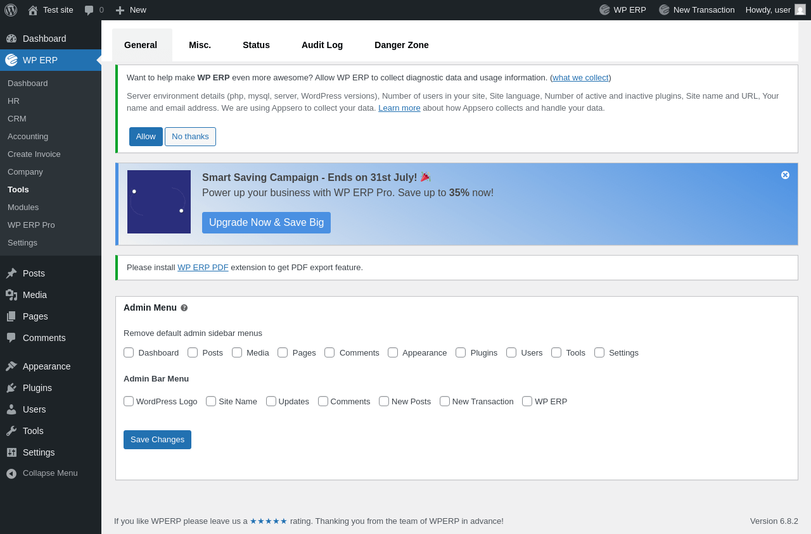The image size is (811, 534).
Task: Check the Appearance menu checkbox
Action: click(x=393, y=352)
